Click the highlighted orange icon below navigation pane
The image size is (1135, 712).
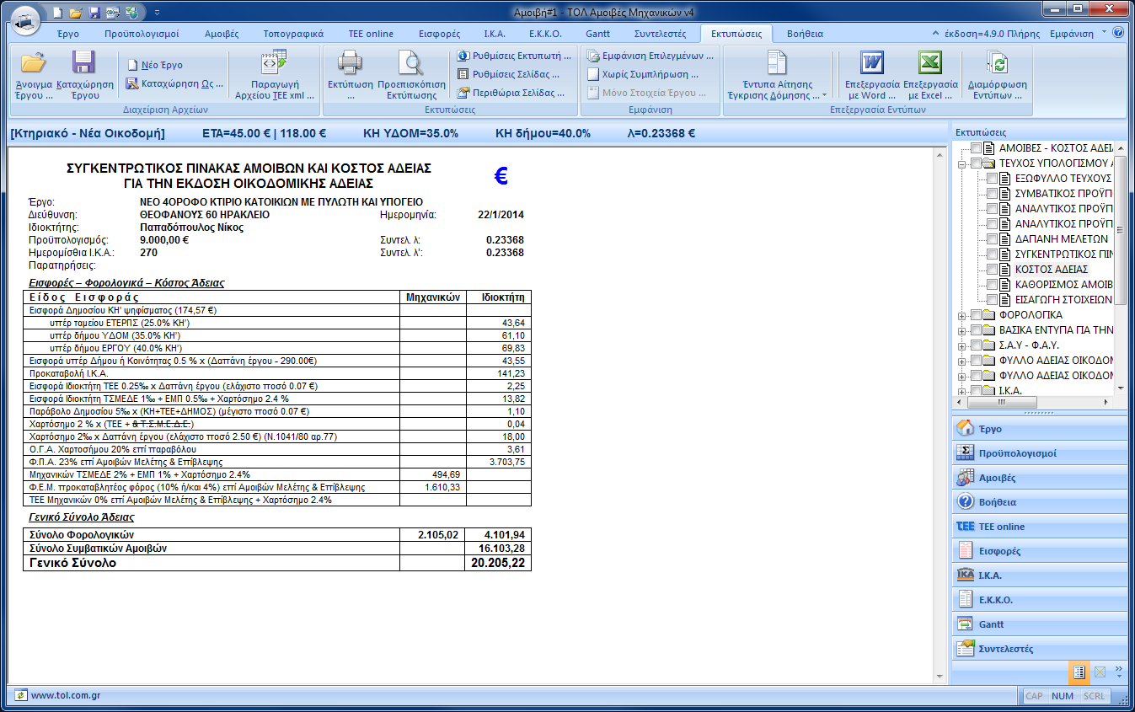(1078, 672)
